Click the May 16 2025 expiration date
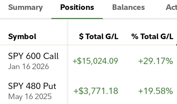177x104 pixels. 30,96
